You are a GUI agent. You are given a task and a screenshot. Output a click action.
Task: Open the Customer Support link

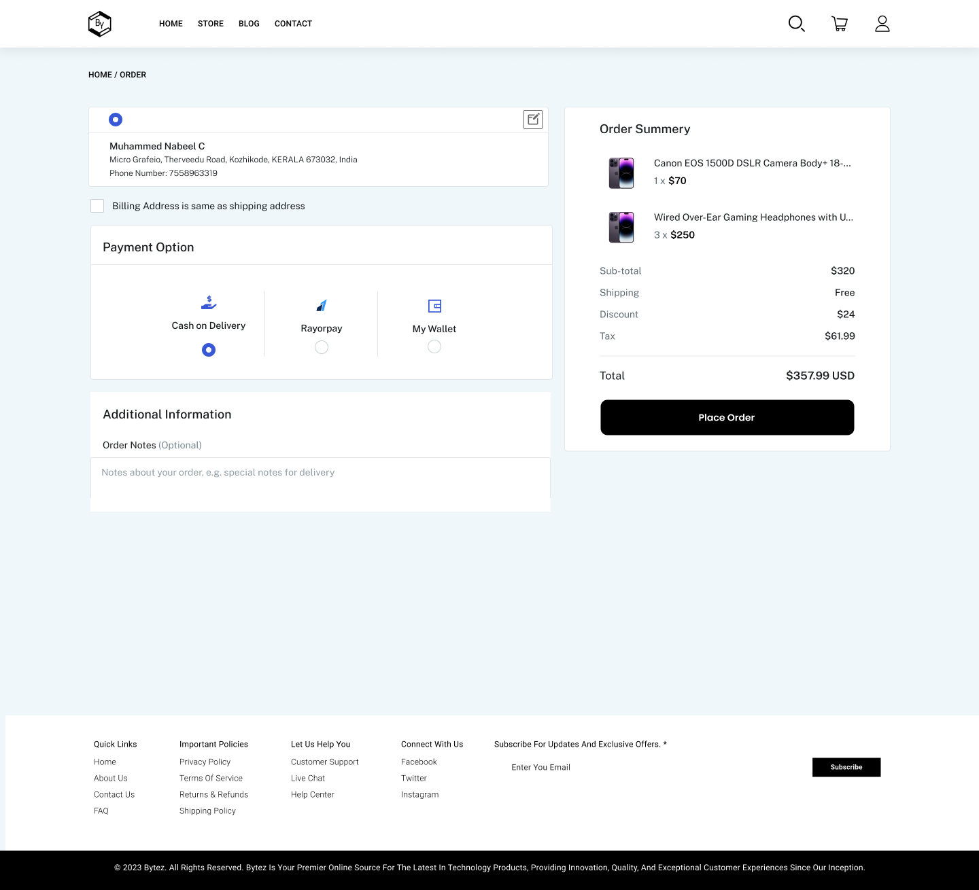[x=324, y=762]
